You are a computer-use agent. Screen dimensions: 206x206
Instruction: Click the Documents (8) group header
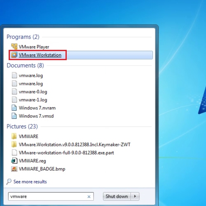25,66
